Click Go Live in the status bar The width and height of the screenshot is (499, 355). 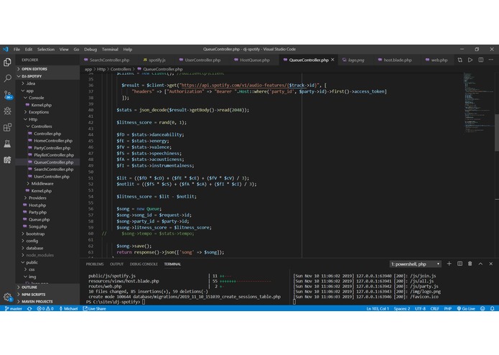tap(466, 308)
